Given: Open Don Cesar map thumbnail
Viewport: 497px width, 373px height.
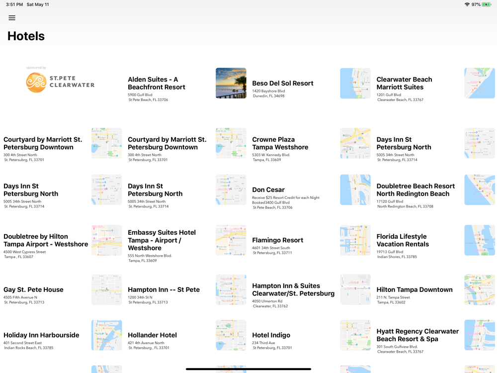Looking at the screenshot, I should [x=355, y=189].
